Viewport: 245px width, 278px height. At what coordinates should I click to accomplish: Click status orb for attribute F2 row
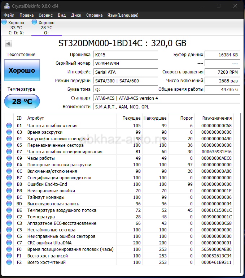[x=9, y=262]
